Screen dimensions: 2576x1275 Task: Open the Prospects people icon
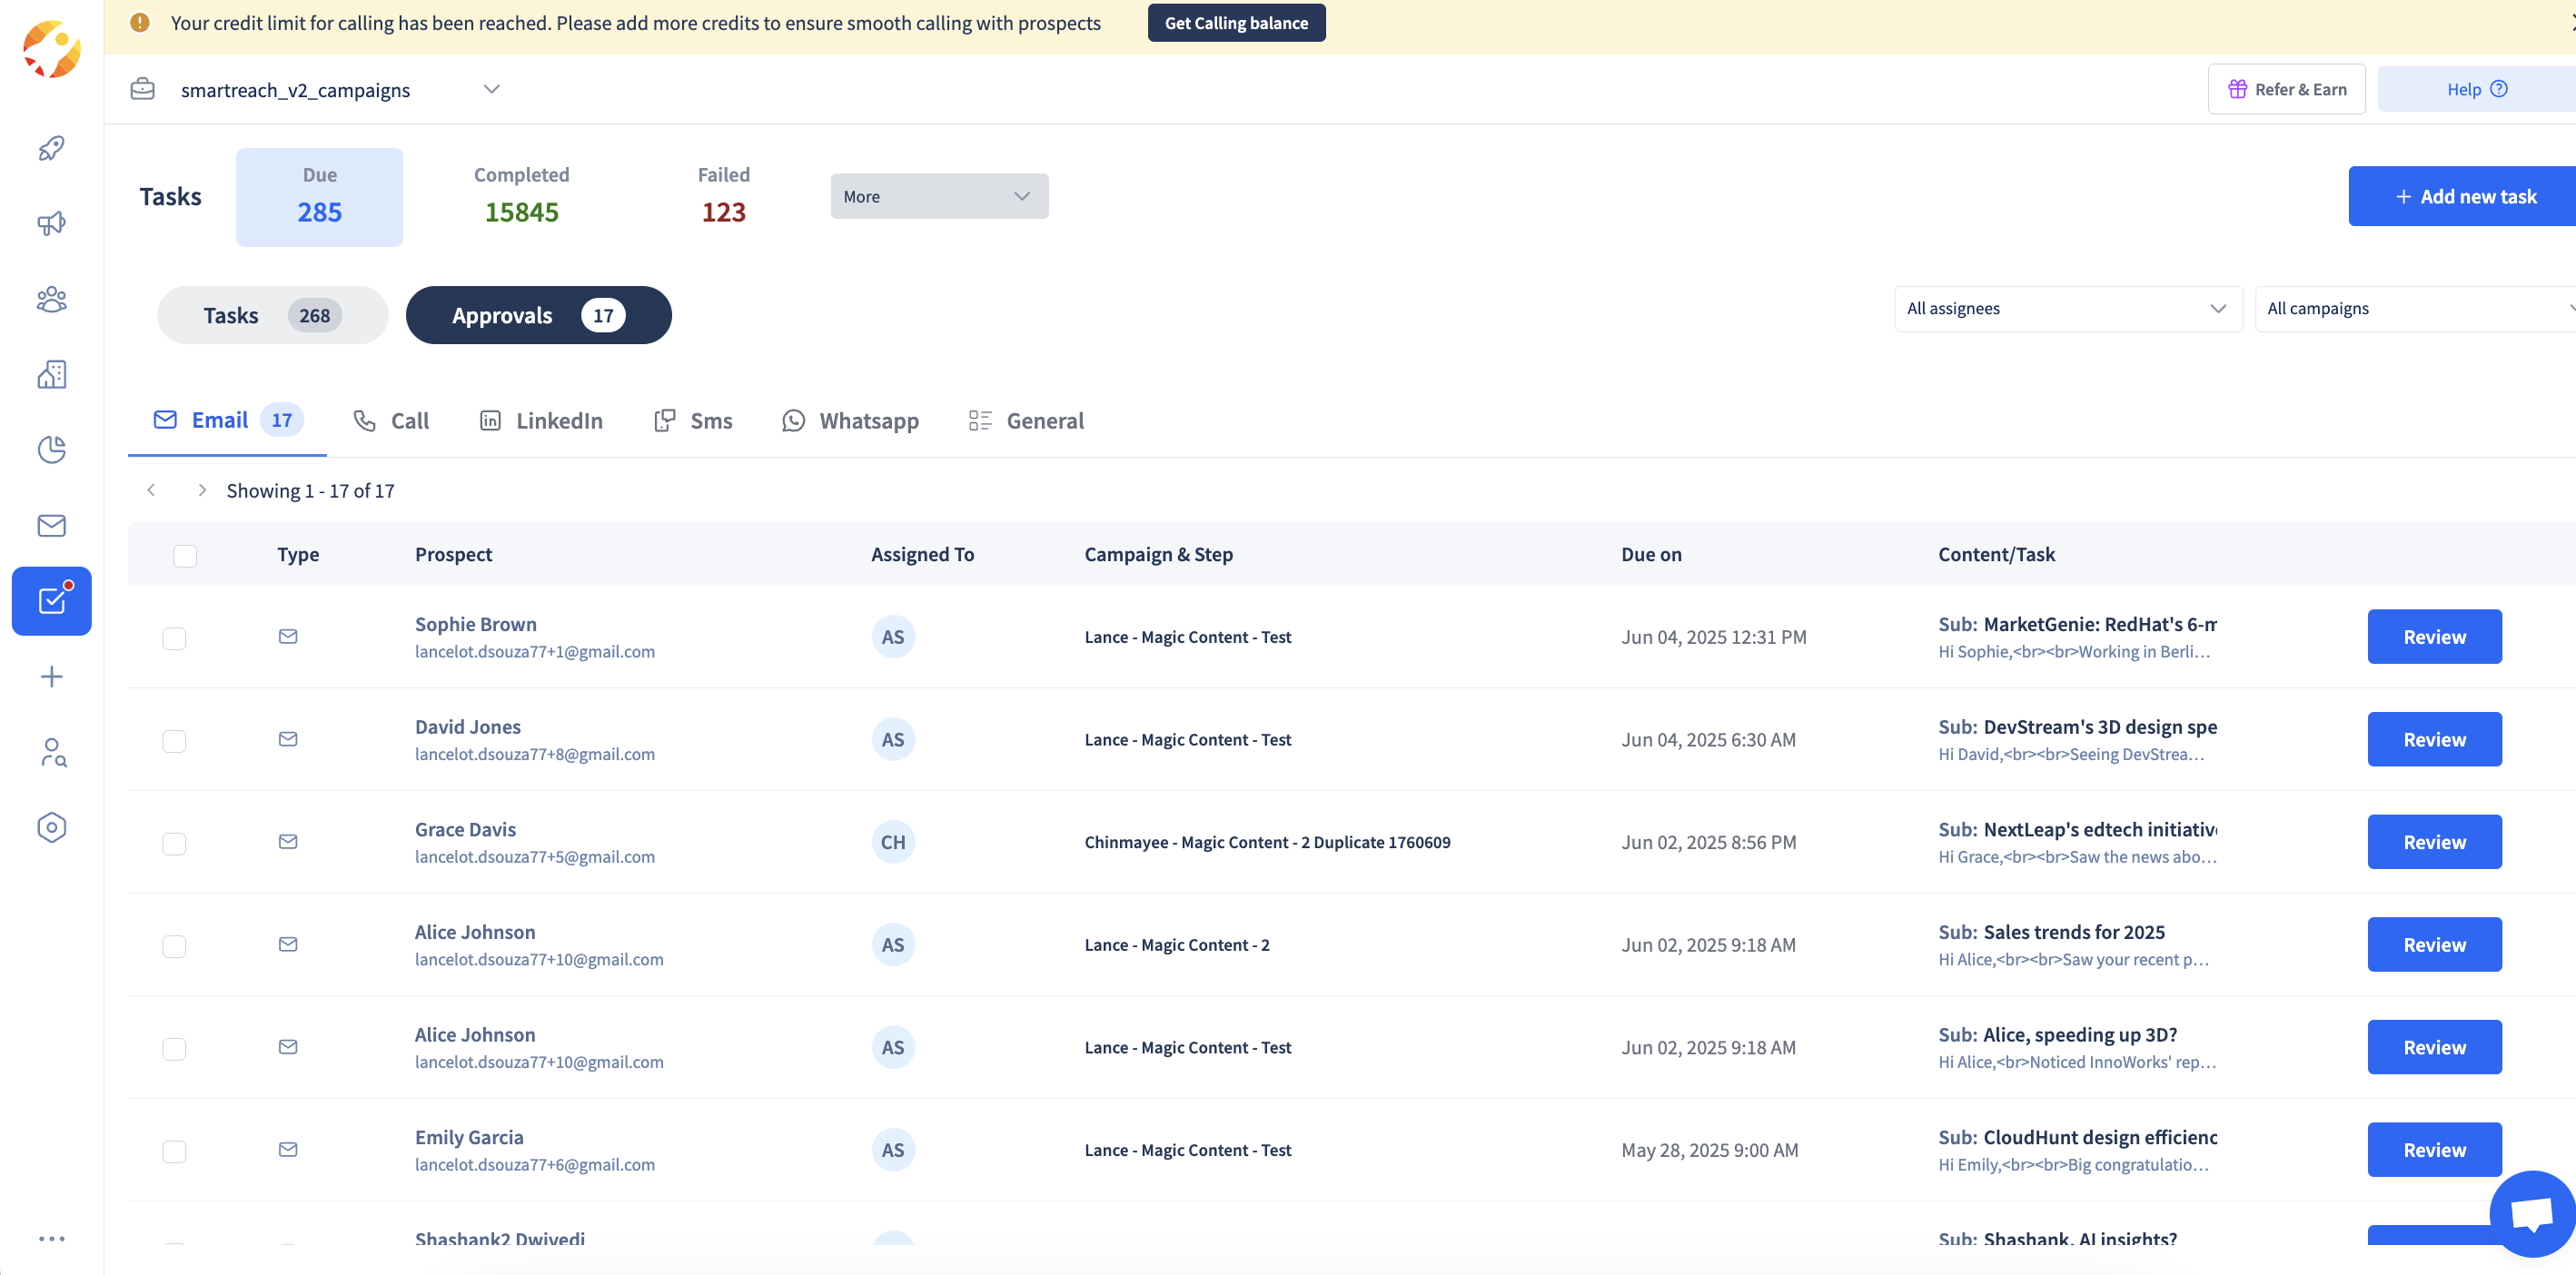point(51,299)
